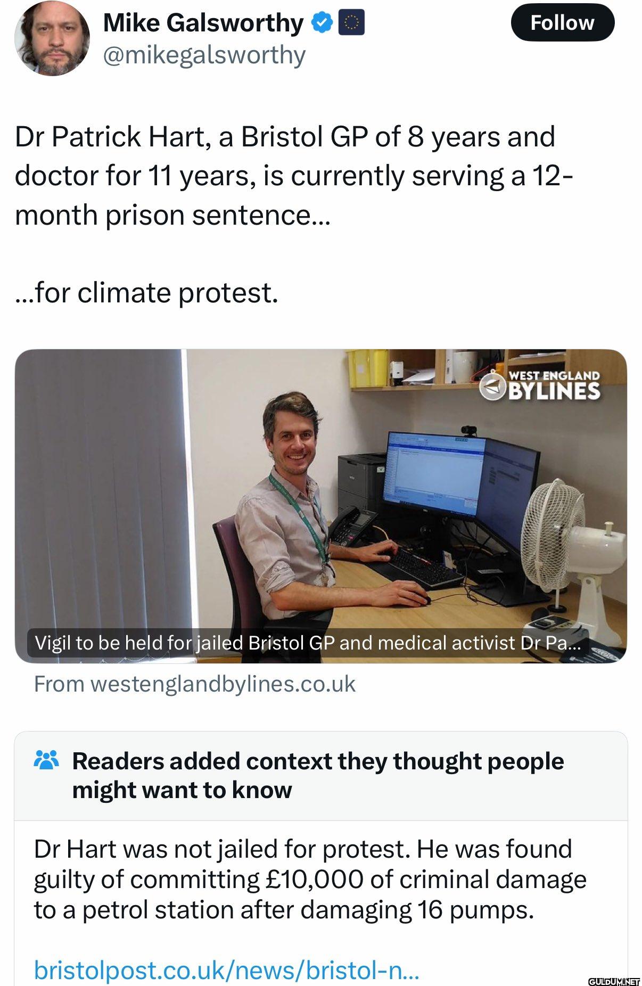Click the note text about criminal damage
This screenshot has height=986, width=642.
click(310, 880)
